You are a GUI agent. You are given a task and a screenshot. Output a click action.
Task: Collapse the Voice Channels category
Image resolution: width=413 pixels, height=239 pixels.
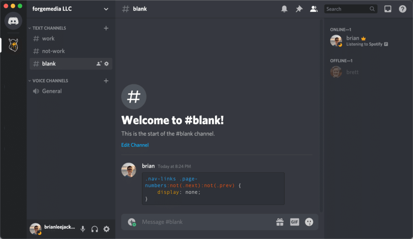click(50, 81)
